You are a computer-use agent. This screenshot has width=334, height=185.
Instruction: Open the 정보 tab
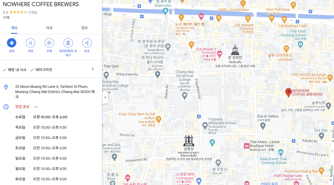84,28
